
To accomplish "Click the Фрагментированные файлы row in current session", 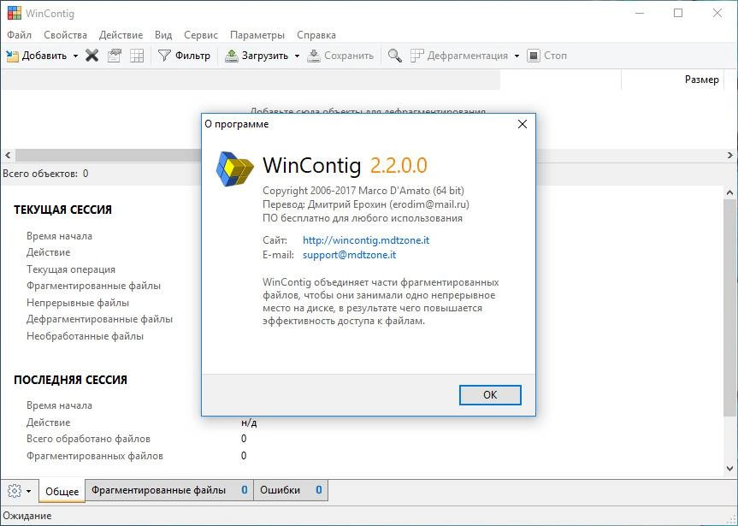I will (94, 286).
